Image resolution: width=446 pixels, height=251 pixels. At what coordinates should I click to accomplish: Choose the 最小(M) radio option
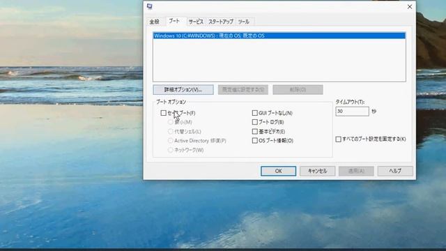(170, 122)
